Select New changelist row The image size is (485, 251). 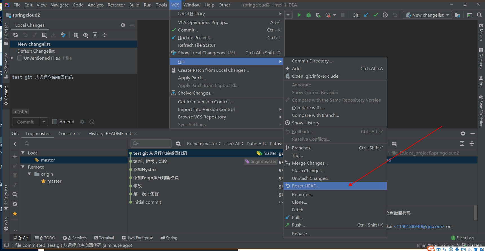tap(74, 44)
